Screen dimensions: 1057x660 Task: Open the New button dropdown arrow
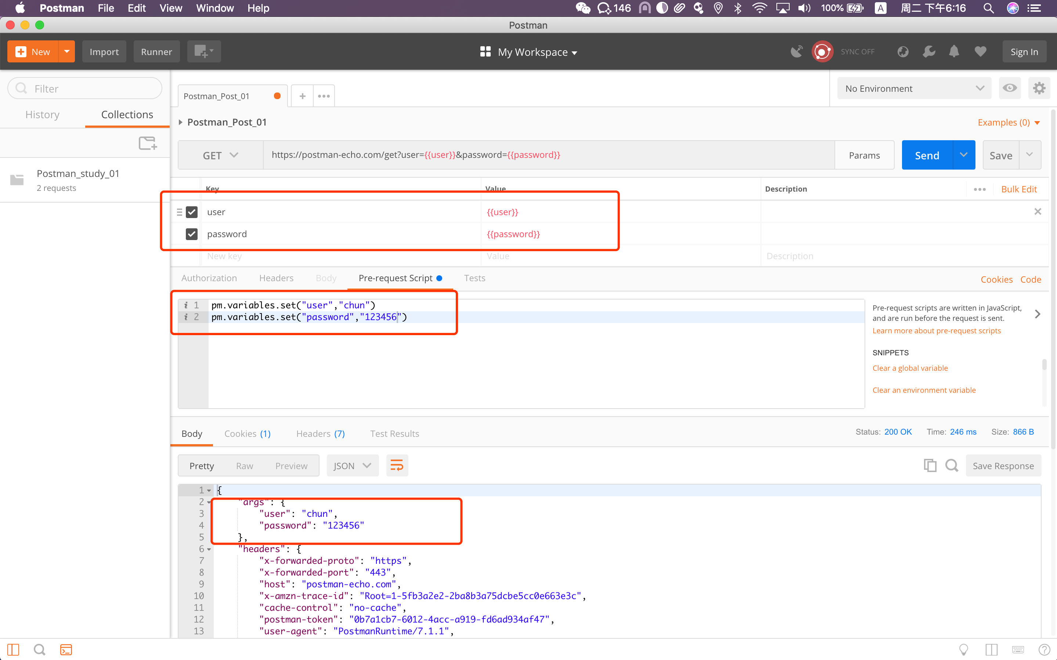pyautogui.click(x=67, y=51)
